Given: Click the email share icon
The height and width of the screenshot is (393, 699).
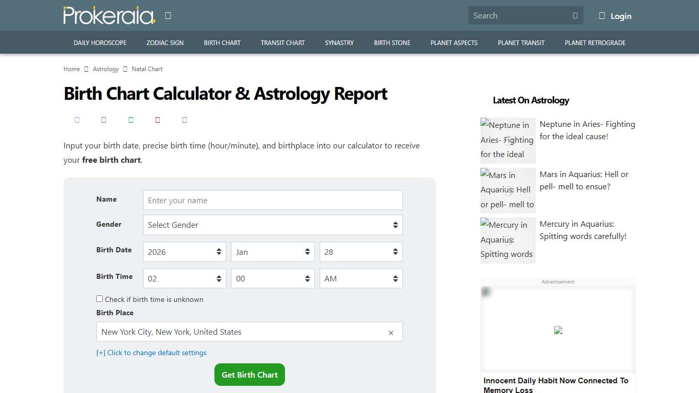Looking at the screenshot, I should click(x=184, y=120).
